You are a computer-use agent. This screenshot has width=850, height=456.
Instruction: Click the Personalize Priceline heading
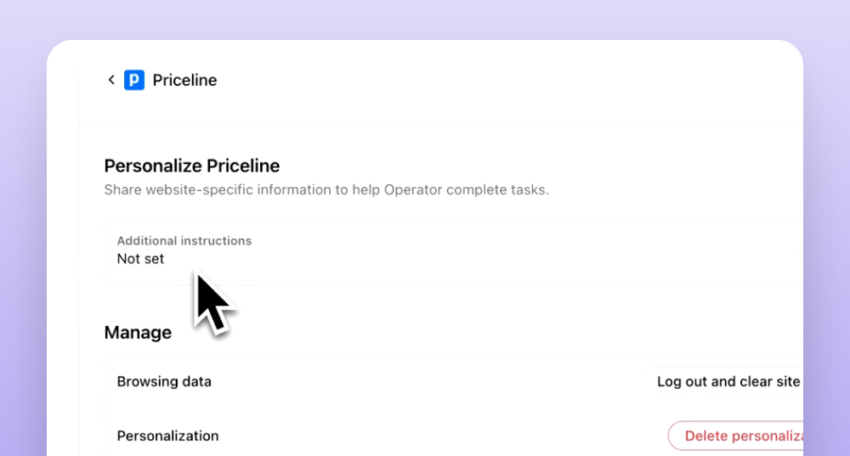[x=192, y=166]
